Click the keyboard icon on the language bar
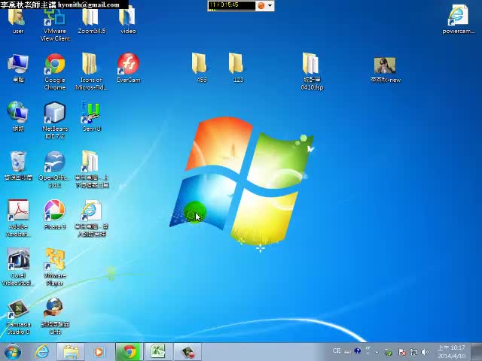Image resolution: width=482 pixels, height=361 pixels. pyautogui.click(x=347, y=351)
